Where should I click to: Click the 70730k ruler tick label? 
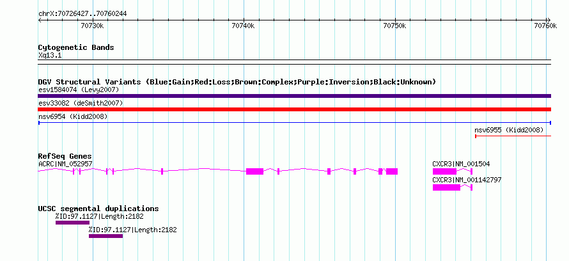[93, 26]
